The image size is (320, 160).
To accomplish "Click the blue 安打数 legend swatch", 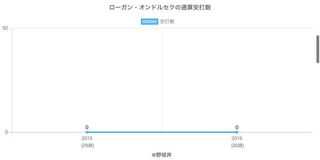I will tap(150, 22).
